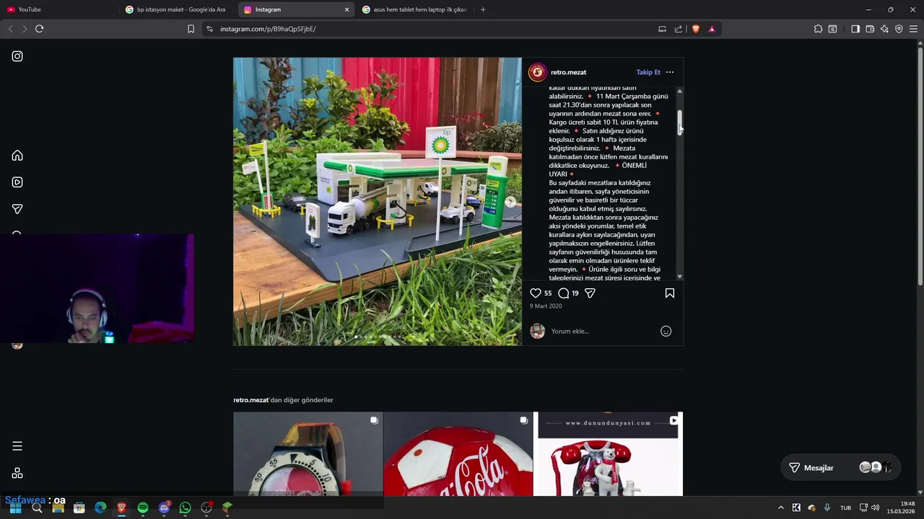Switch the TUR keyboard language
924x519 pixels.
pos(845,507)
